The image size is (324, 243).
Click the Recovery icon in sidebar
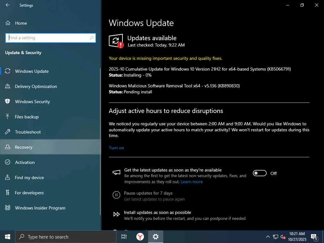pyautogui.click(x=8, y=147)
